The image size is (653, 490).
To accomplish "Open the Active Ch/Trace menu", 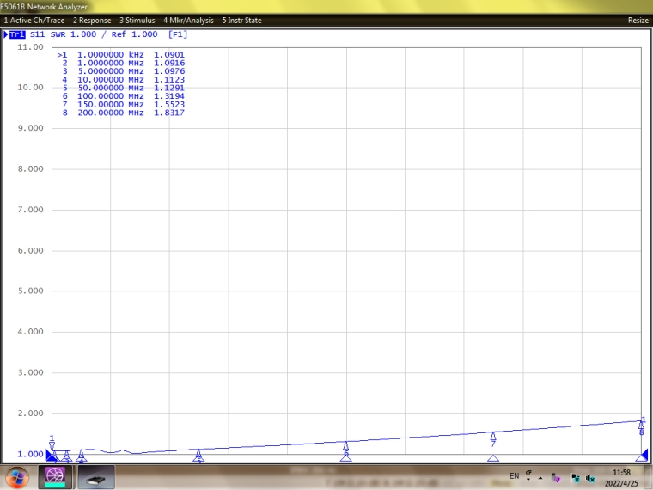I will coord(34,20).
